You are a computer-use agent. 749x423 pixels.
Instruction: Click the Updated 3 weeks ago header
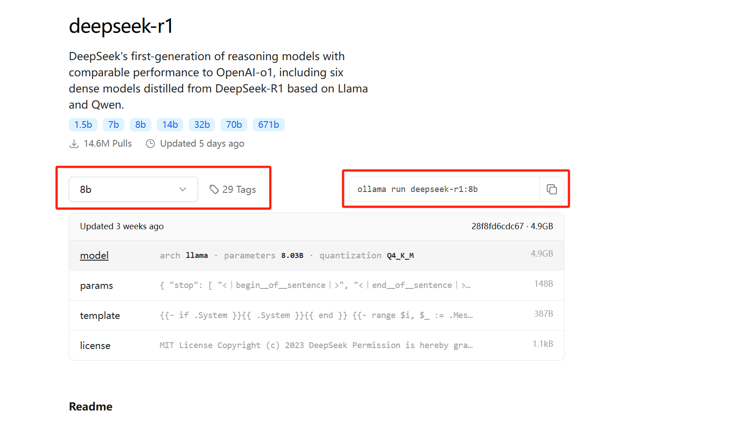[x=122, y=227]
